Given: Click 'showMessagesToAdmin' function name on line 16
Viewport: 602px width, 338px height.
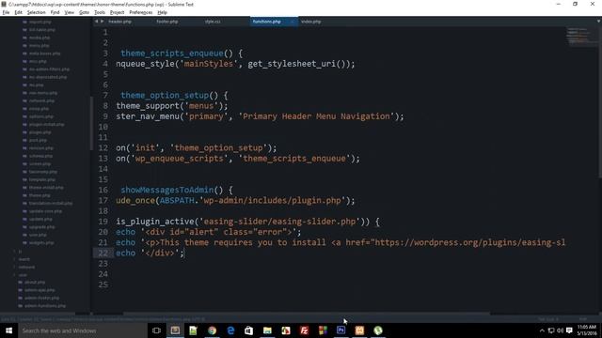Looking at the screenshot, I should coord(167,190).
